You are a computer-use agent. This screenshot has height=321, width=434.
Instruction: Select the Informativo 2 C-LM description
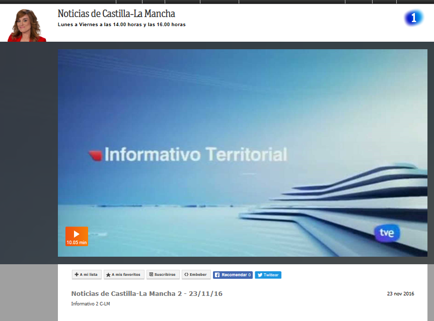coord(91,303)
